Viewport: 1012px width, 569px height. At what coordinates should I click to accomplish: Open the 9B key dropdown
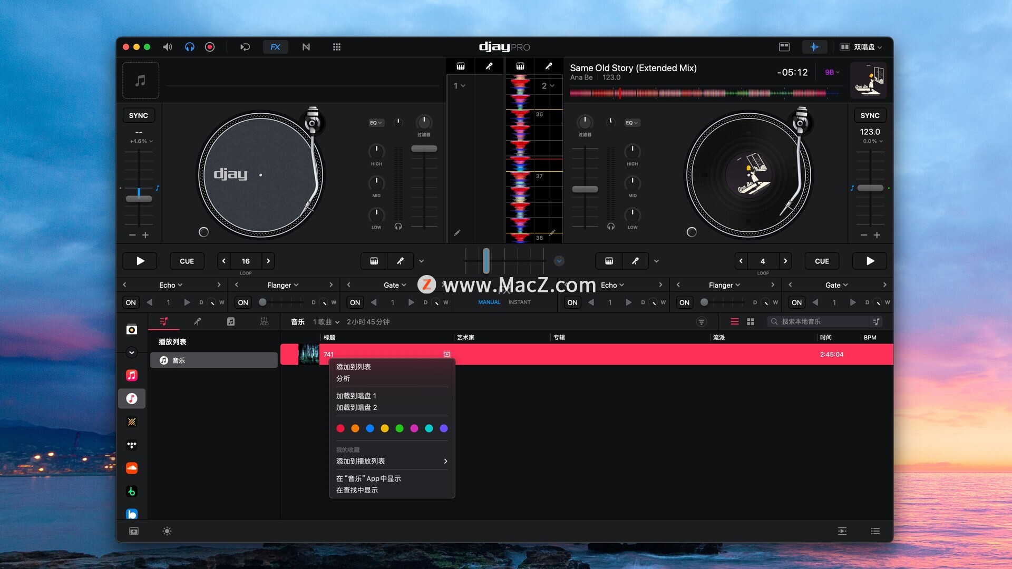832,72
